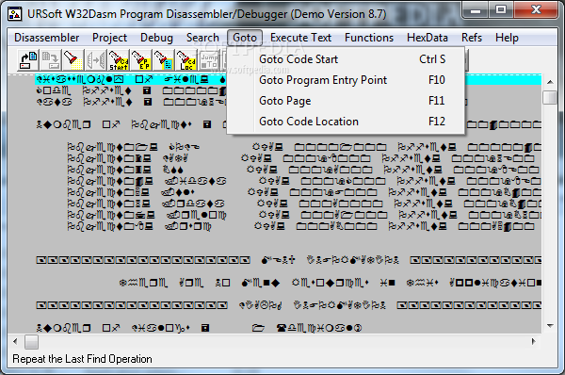
Task: Click the horizontal scrollbar right arrow
Action: (x=534, y=341)
